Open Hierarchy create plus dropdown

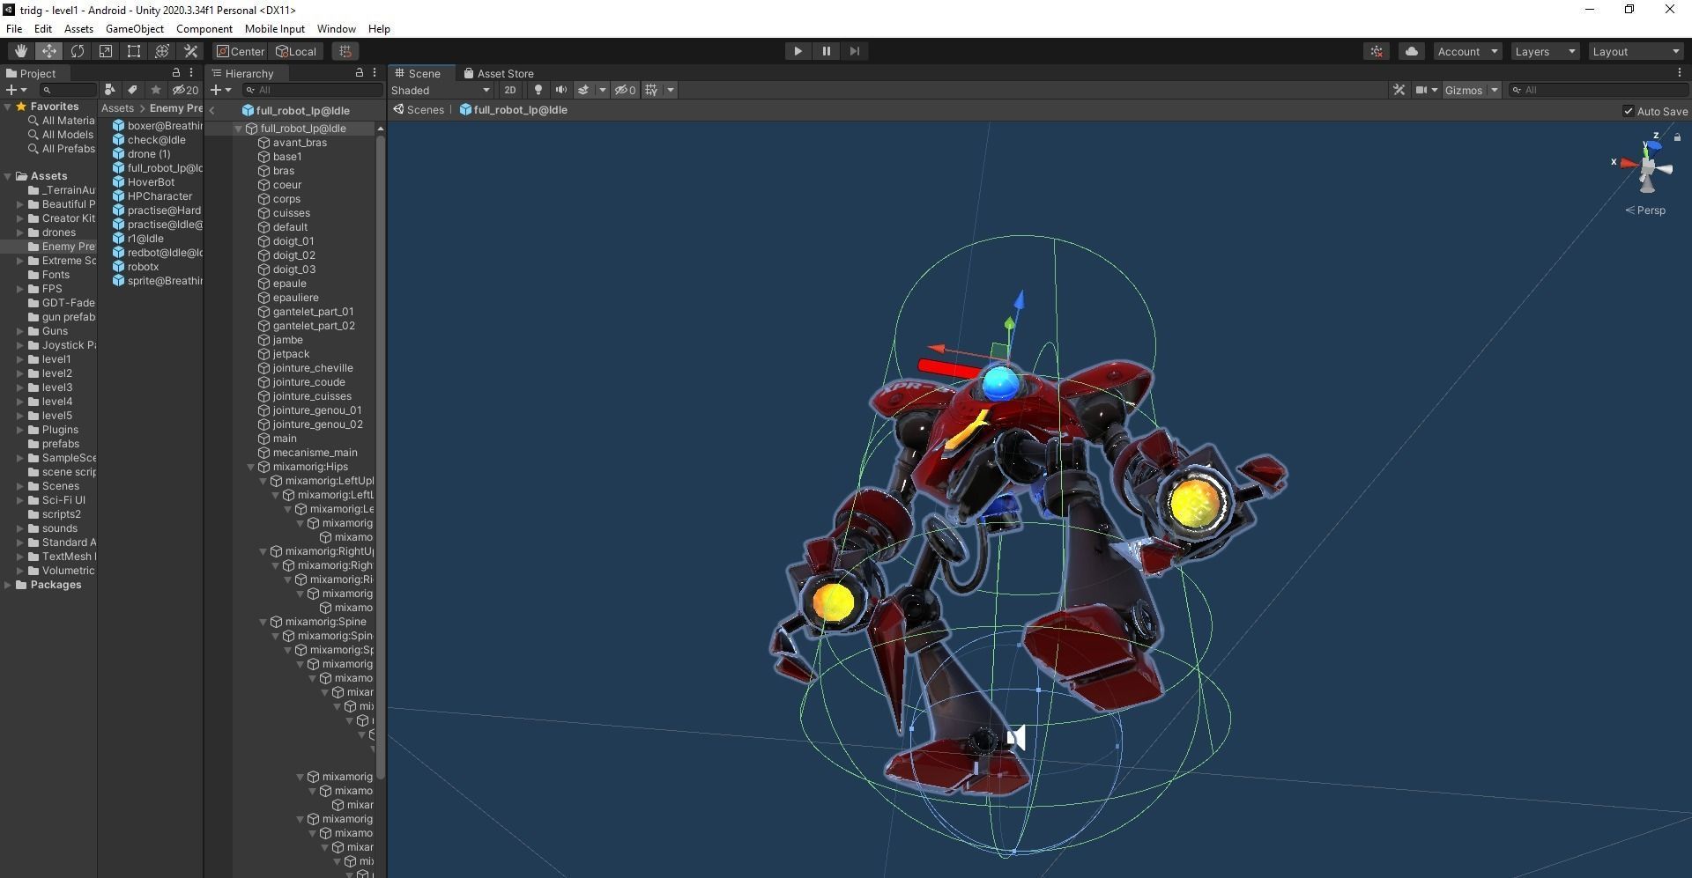pos(220,90)
